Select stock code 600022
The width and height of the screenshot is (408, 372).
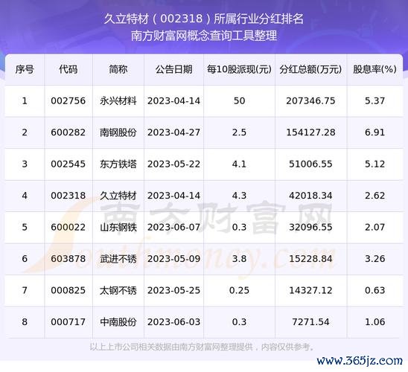pos(68,227)
